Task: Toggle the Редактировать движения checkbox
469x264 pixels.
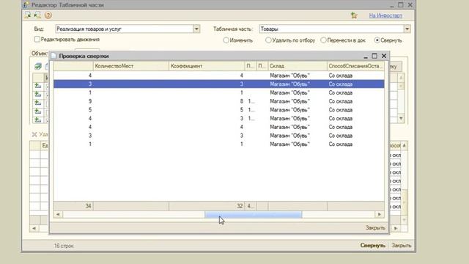Action: point(37,39)
